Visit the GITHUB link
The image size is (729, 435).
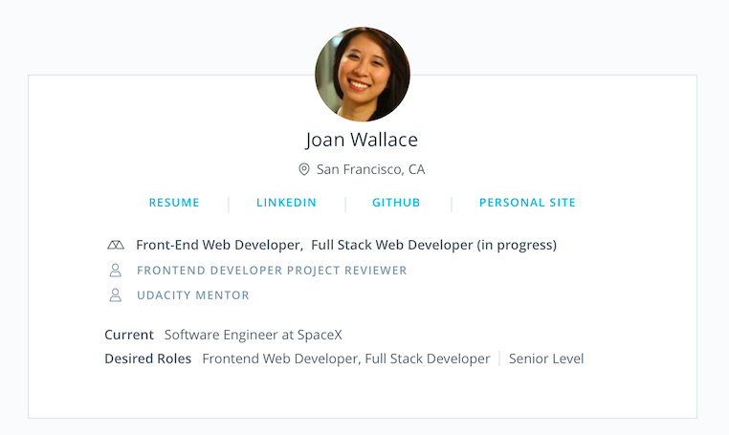click(x=396, y=203)
